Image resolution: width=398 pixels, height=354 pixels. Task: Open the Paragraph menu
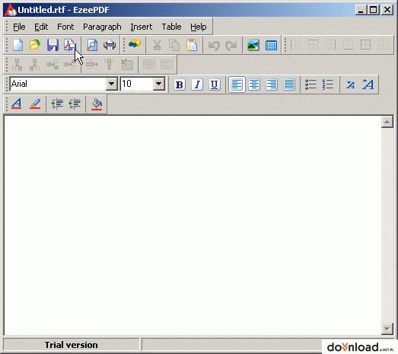point(102,27)
